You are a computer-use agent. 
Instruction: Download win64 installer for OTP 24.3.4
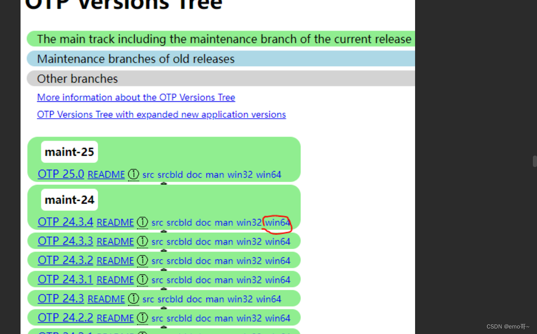(x=278, y=223)
